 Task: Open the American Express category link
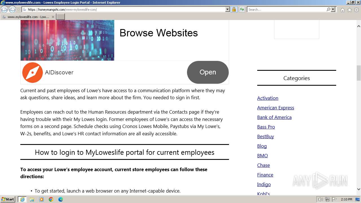tap(276, 108)
